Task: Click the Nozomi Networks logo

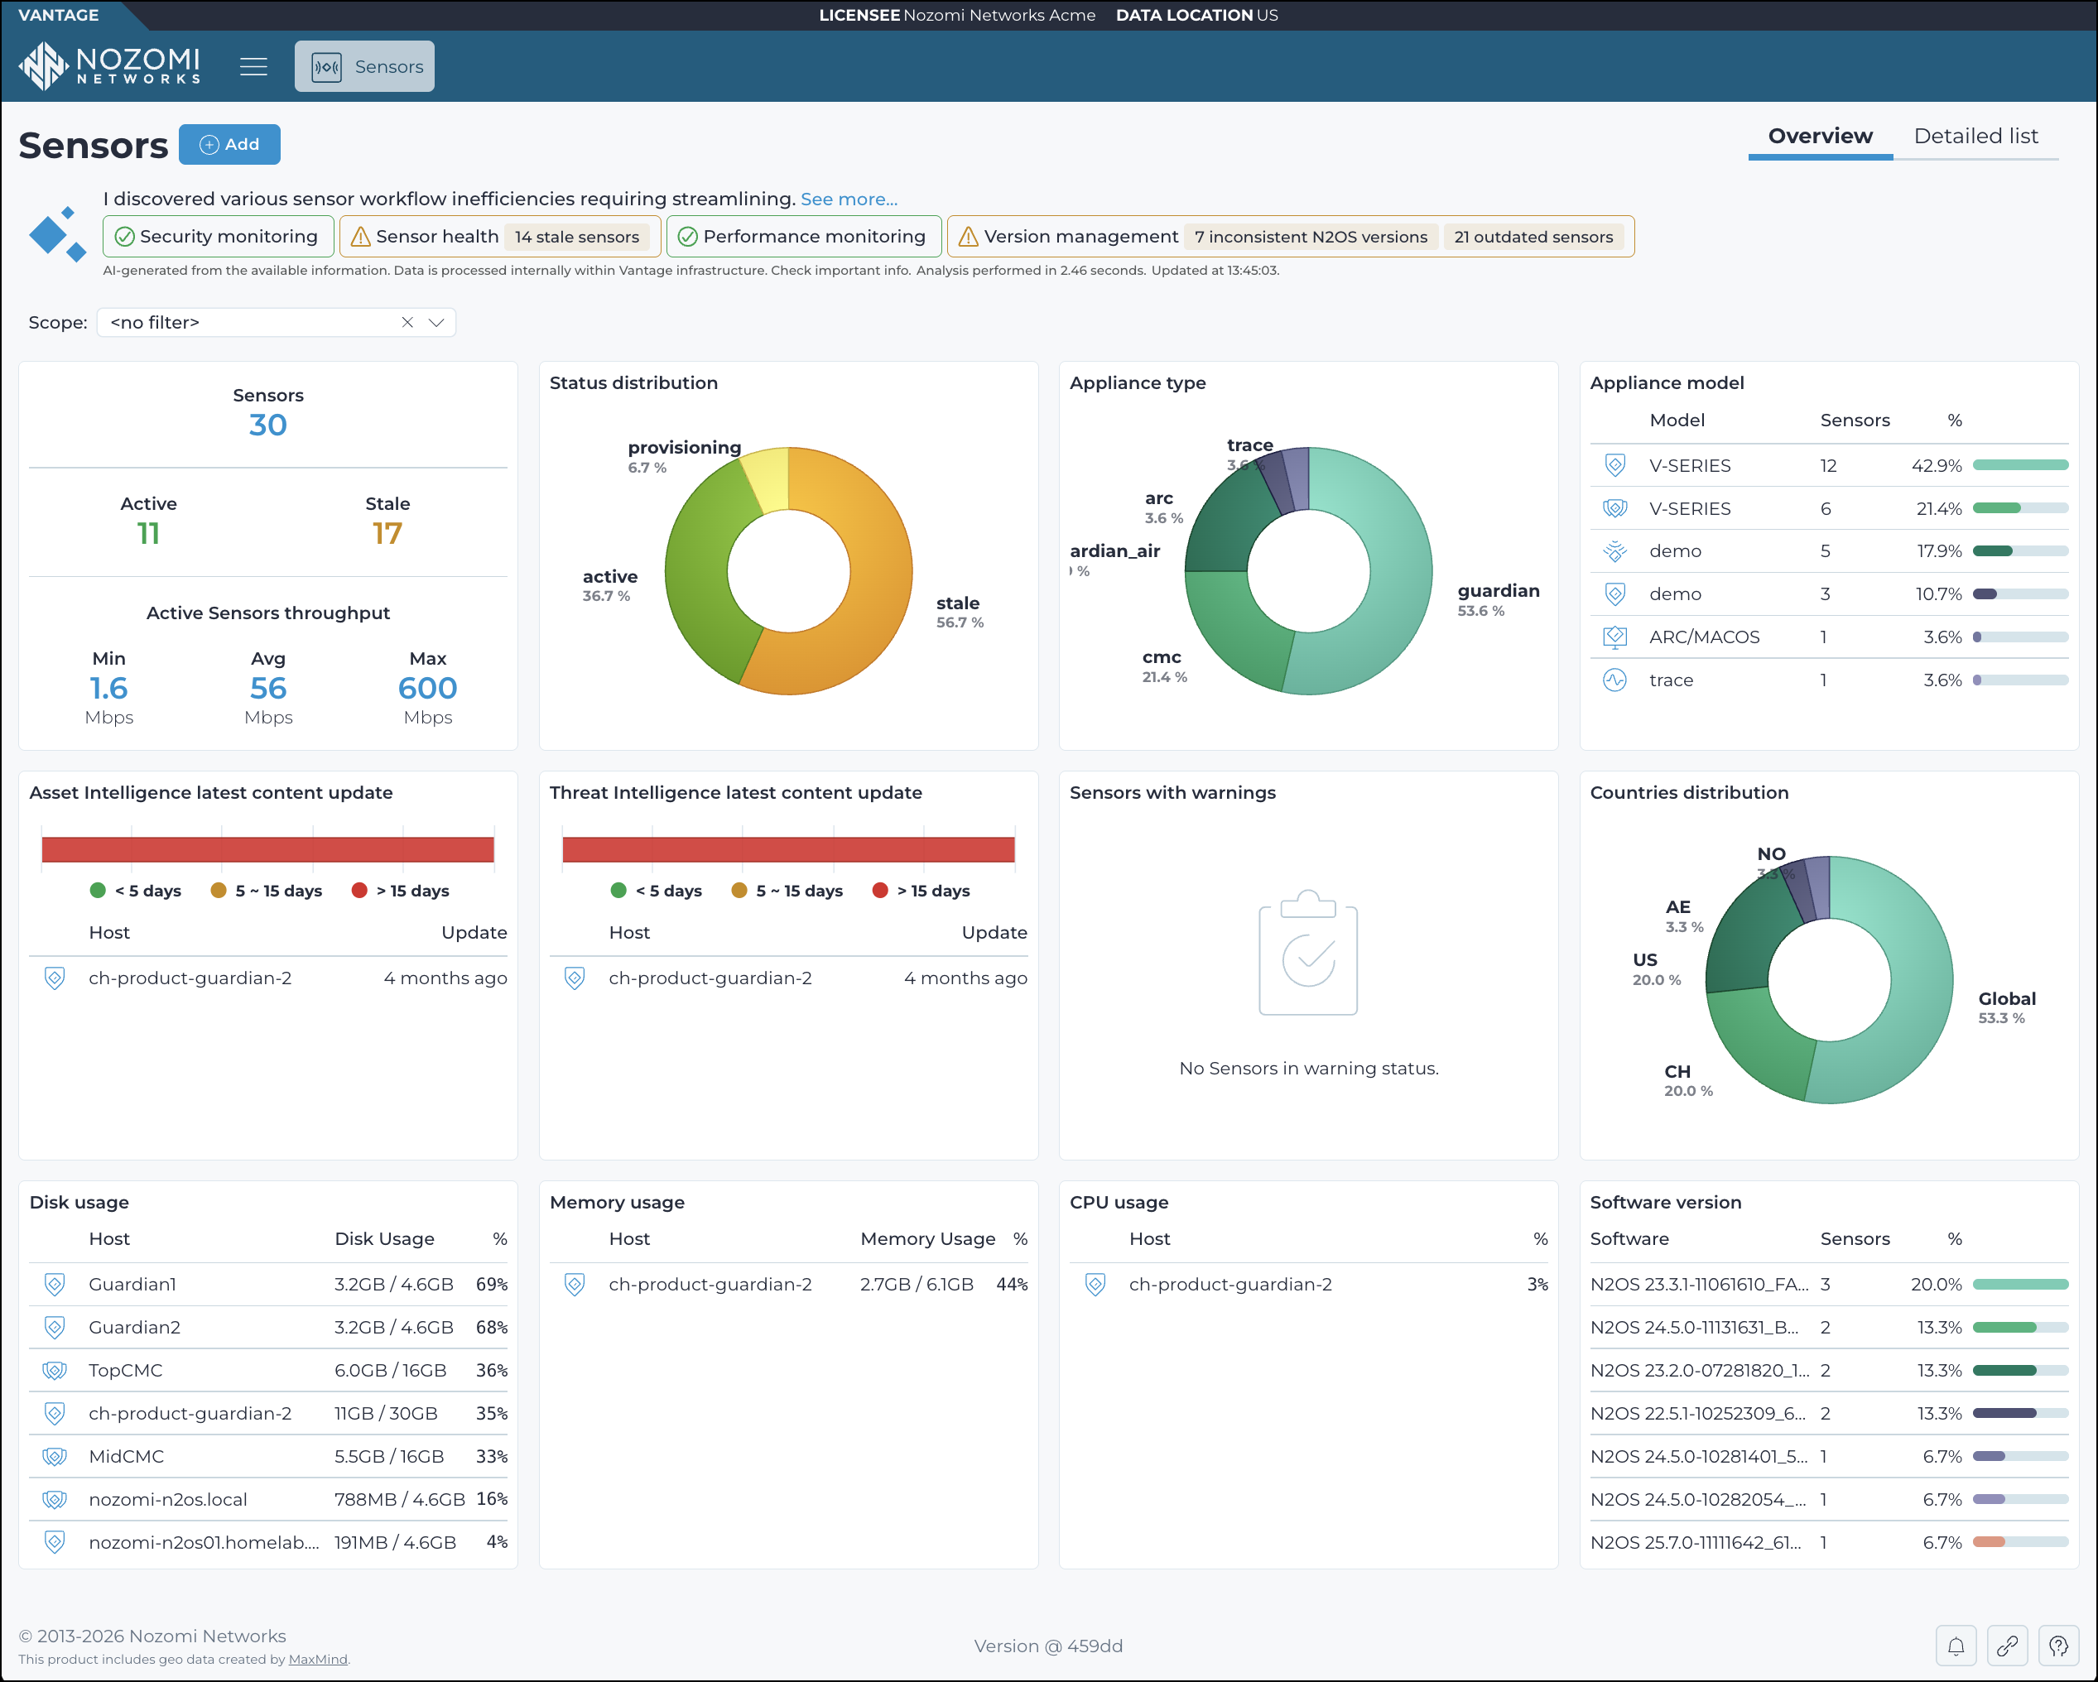Action: pos(109,66)
